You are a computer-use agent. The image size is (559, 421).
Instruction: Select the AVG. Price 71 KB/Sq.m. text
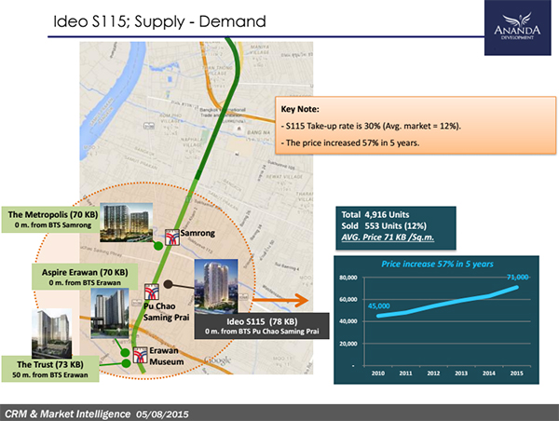point(389,238)
